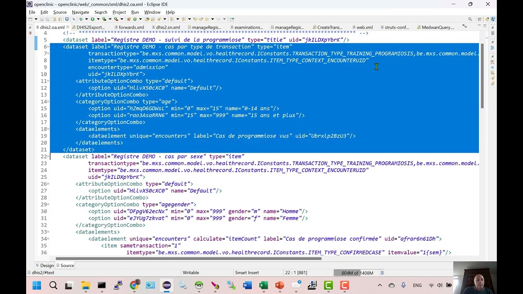Show hidden editor tabs list (16)
This screenshot has width=523, height=294.
pos(465,26)
